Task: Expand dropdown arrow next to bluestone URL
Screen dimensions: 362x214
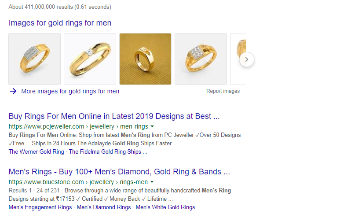Action: 152,182
